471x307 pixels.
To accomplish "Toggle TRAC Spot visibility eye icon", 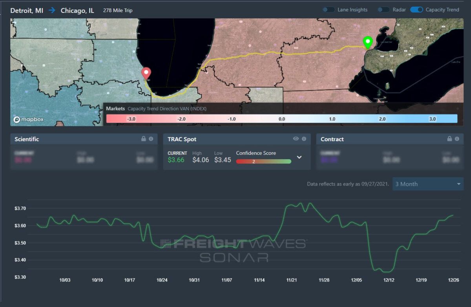I will click(x=296, y=139).
